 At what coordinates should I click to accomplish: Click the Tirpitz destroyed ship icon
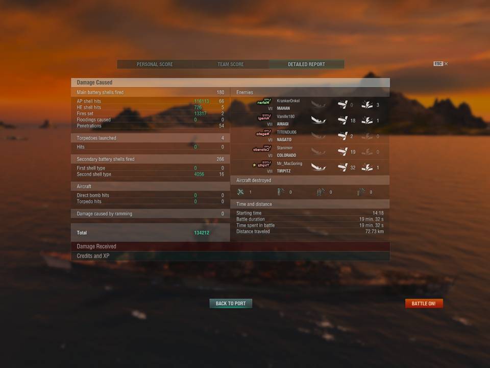point(318,167)
